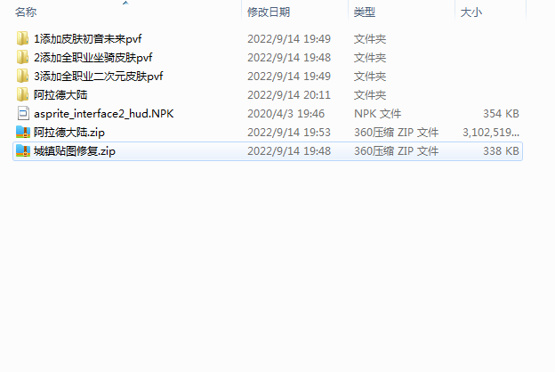555x372 pixels.
Task: Select folder icon of 3添加全职业二次元皮肤pvf
Action: coord(22,76)
